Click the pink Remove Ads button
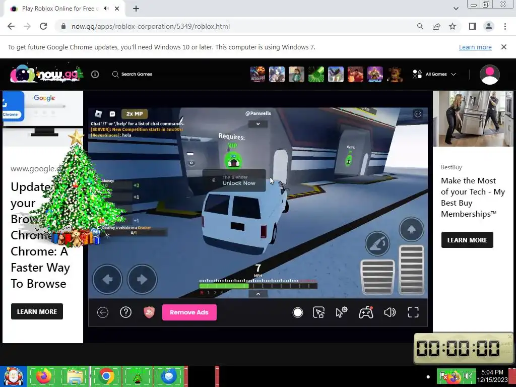516x387 pixels. 189,312
